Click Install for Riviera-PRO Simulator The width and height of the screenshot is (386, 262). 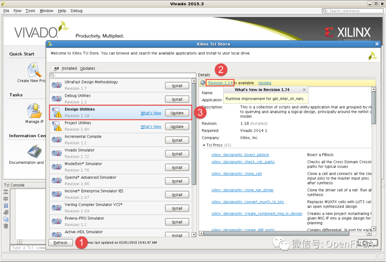tap(177, 222)
